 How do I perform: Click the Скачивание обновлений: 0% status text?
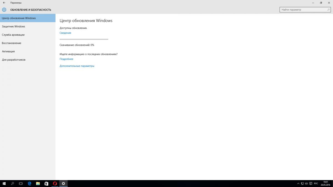(x=77, y=45)
